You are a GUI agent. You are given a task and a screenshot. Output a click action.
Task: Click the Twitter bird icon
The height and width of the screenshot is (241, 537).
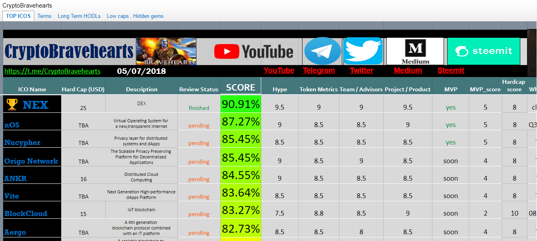point(363,51)
